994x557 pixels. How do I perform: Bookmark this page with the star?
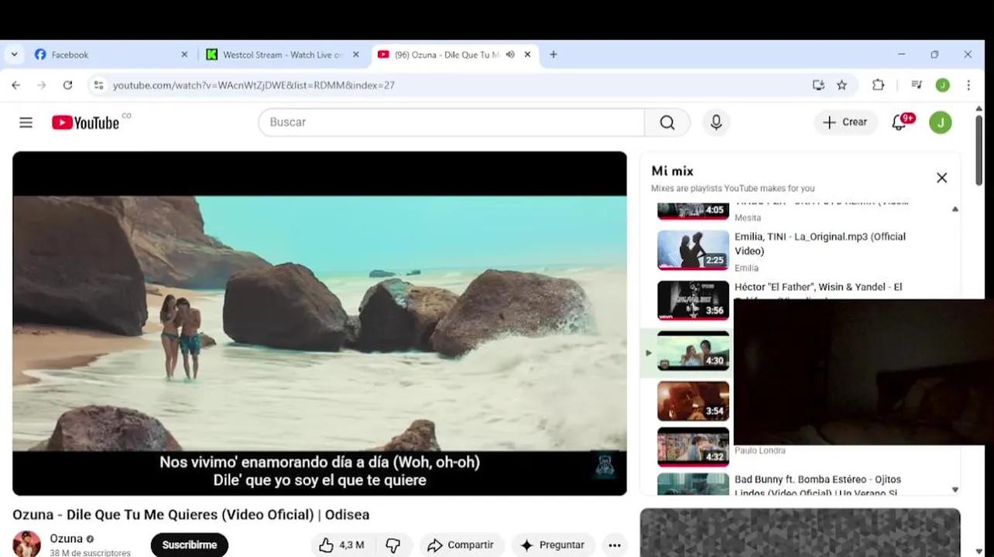[x=841, y=85]
